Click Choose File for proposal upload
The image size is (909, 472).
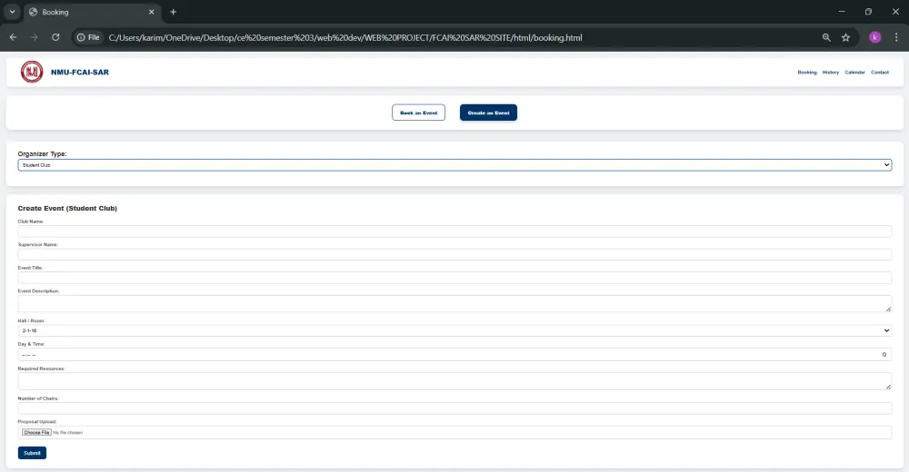36,433
